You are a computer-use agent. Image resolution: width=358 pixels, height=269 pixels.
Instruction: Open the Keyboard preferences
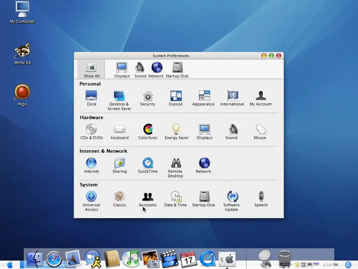tap(120, 132)
